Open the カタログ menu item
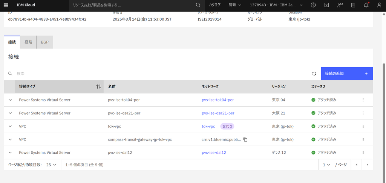Image resolution: width=386 pixels, height=183 pixels. click(x=214, y=5)
